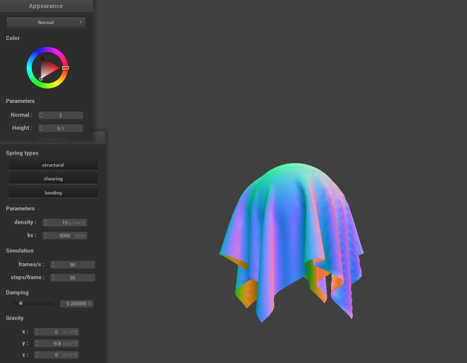Click the damping slider handle
Viewport: 467px width, 363px height.
click(21, 303)
